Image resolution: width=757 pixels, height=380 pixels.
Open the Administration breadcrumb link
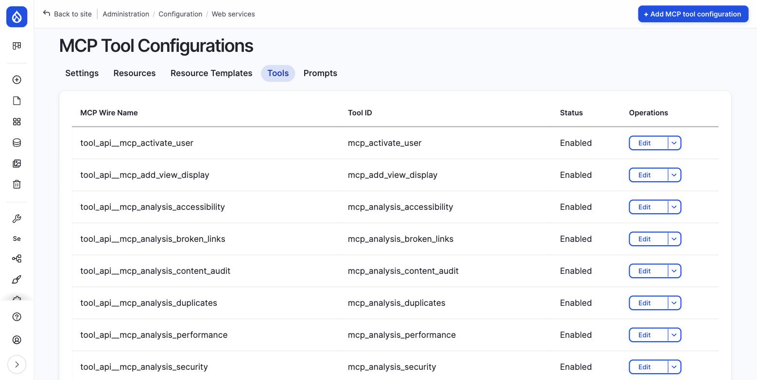pos(126,14)
